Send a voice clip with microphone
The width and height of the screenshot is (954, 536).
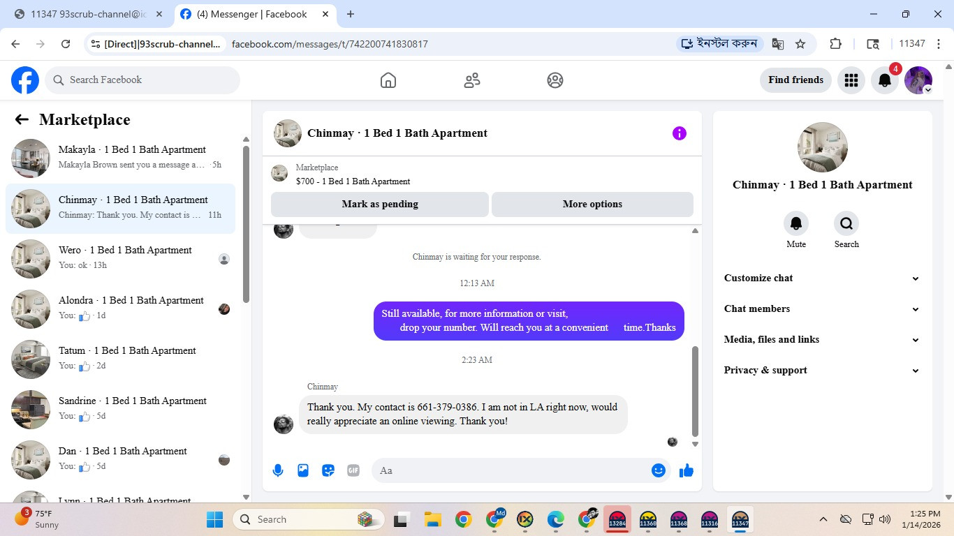click(x=278, y=470)
